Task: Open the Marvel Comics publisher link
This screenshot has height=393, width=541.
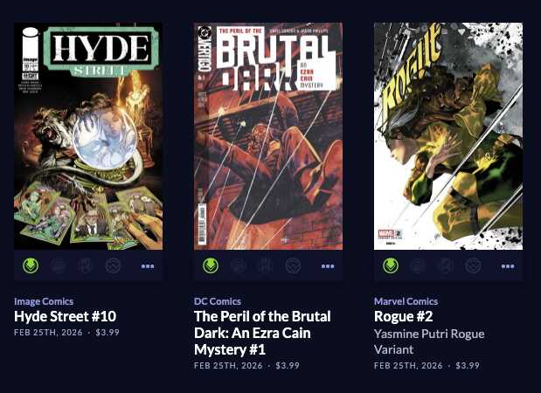Action: [406, 301]
